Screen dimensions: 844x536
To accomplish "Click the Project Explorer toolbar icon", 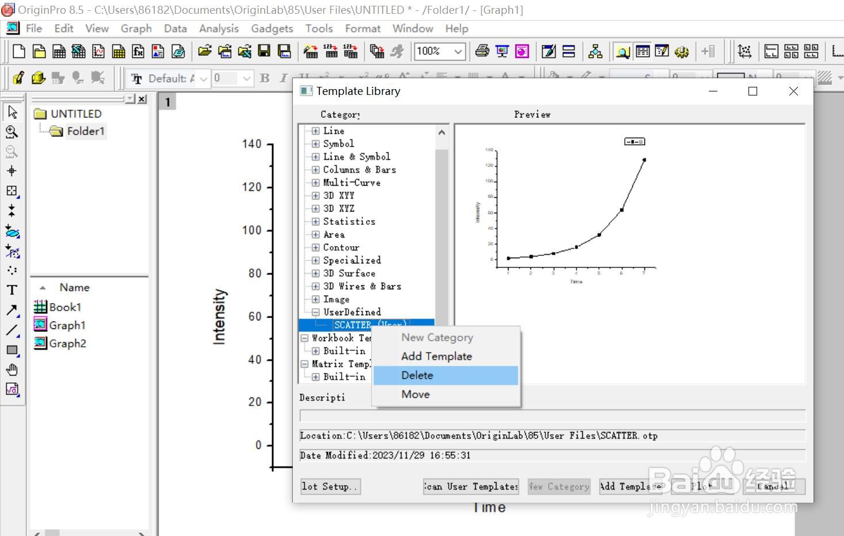I will tap(623, 52).
